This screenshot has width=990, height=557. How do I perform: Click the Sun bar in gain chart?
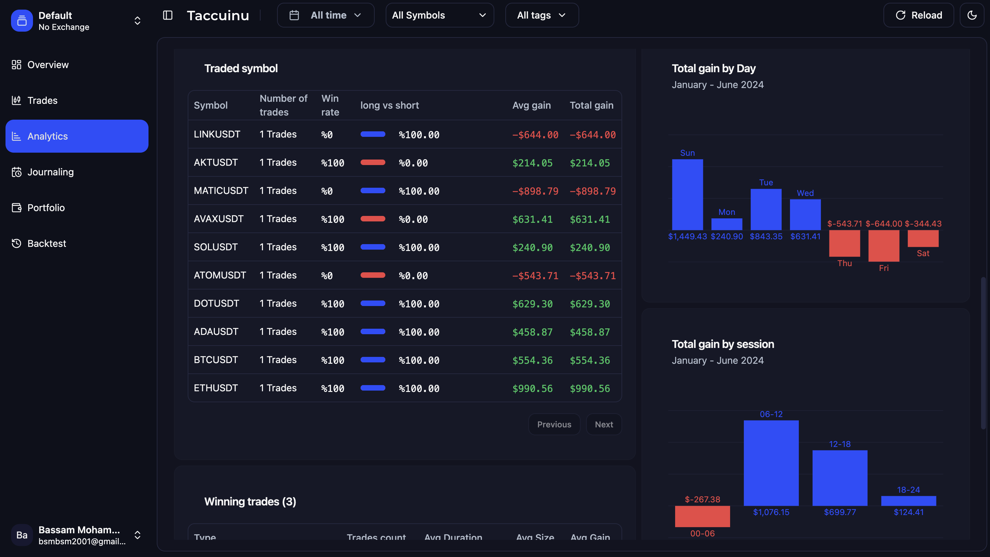(687, 194)
